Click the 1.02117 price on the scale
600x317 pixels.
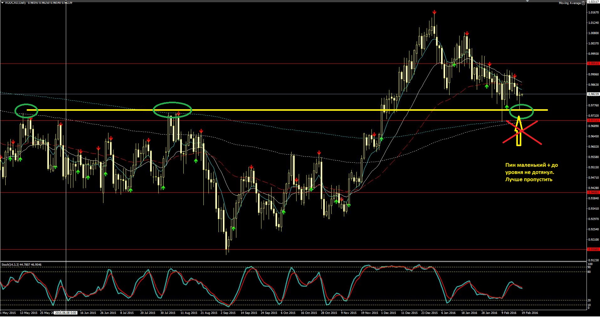click(594, 2)
